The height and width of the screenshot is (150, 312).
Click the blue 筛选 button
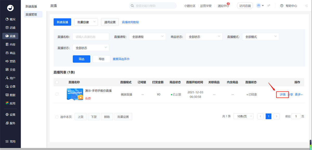81,59
